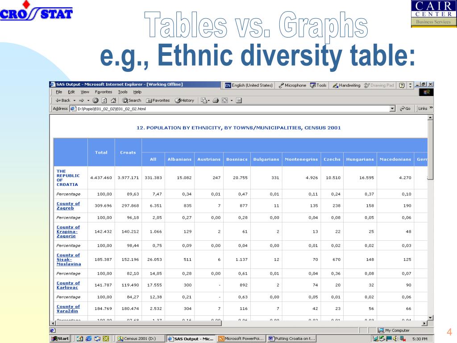The height and width of the screenshot is (343, 457).
Task: Open the Edit menu
Action: point(71,92)
